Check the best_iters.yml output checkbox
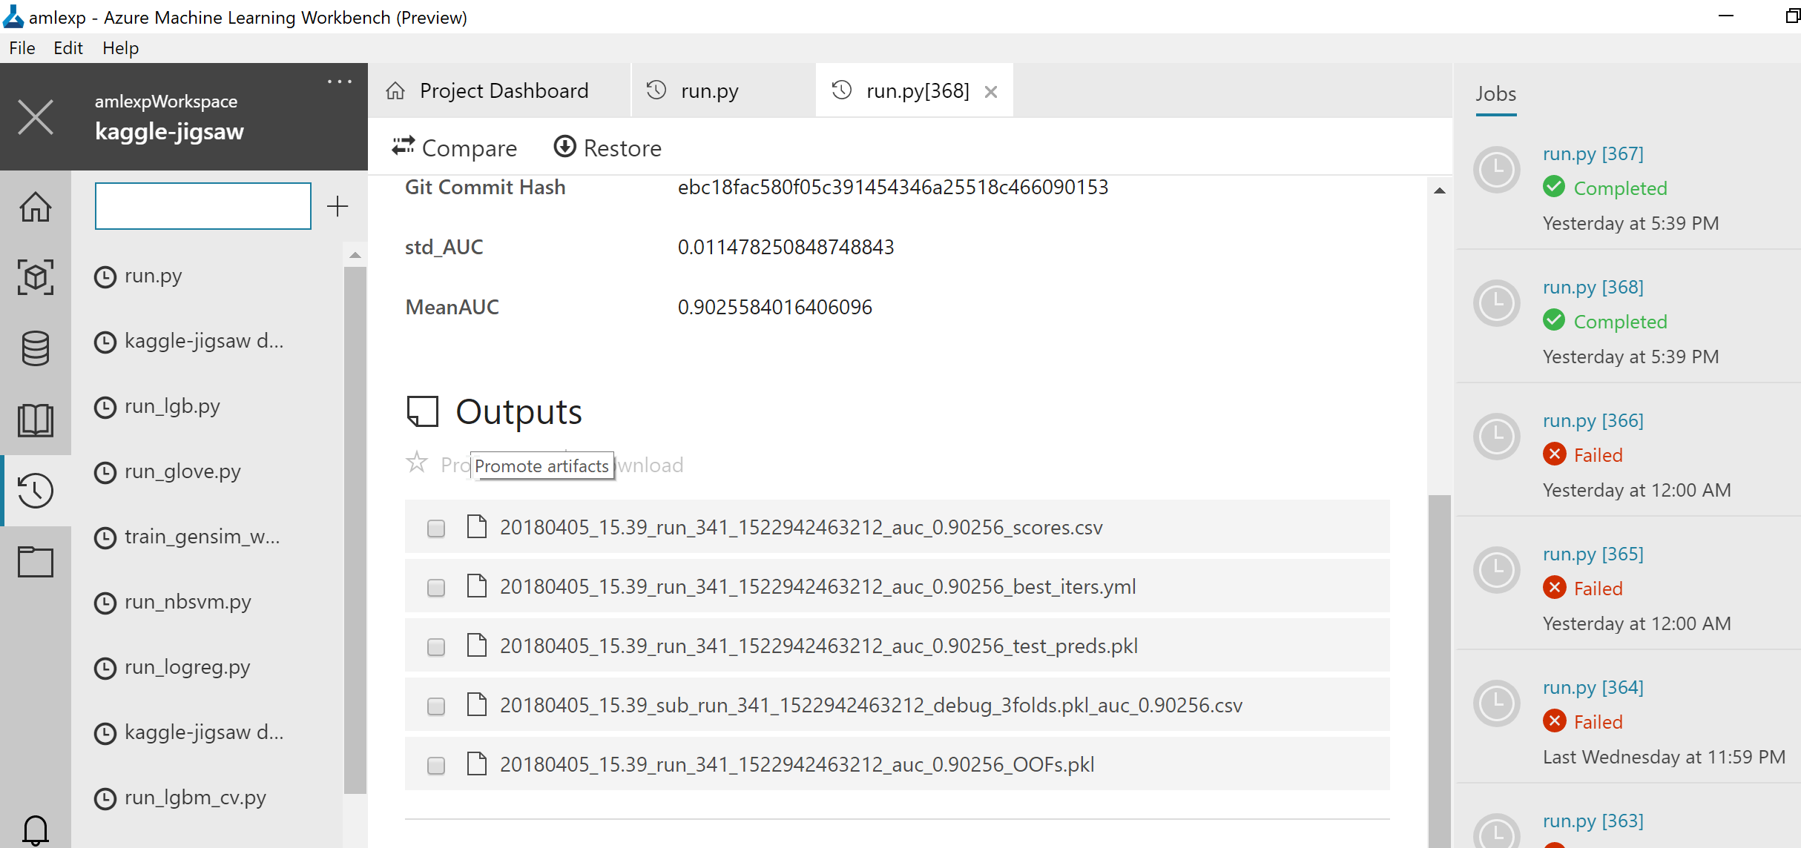Viewport: 1801px width, 848px height. click(x=436, y=587)
